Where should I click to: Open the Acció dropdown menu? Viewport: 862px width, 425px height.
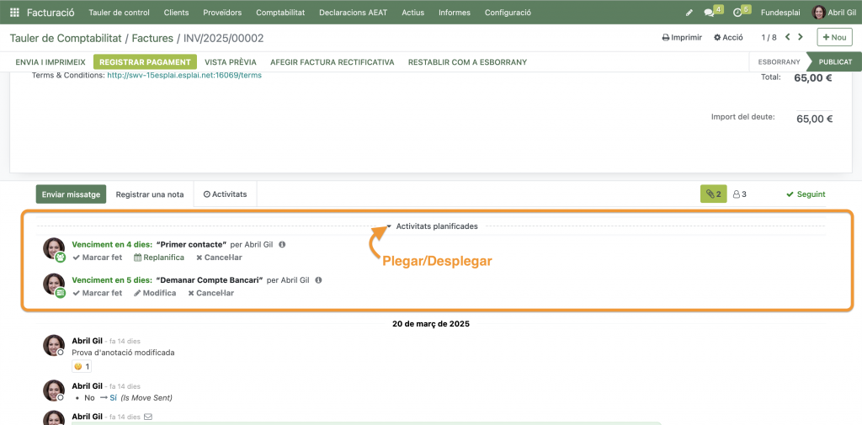[728, 37]
